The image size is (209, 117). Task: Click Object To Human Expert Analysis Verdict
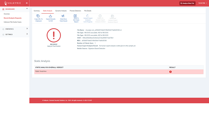tap(100, 18)
